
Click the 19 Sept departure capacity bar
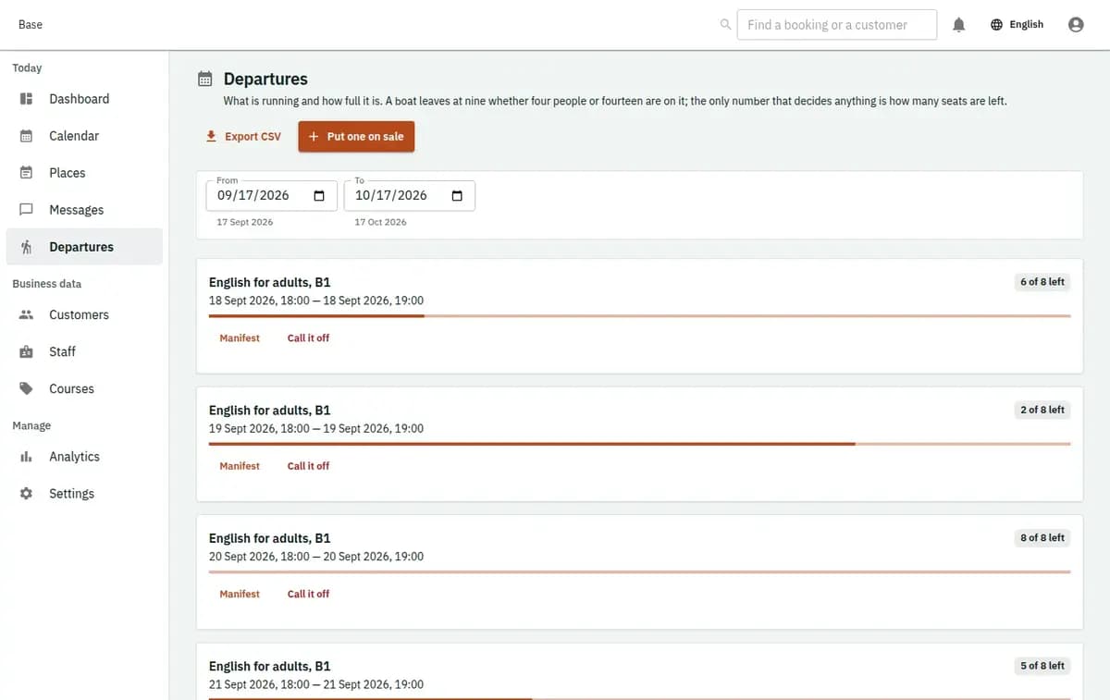(639, 444)
